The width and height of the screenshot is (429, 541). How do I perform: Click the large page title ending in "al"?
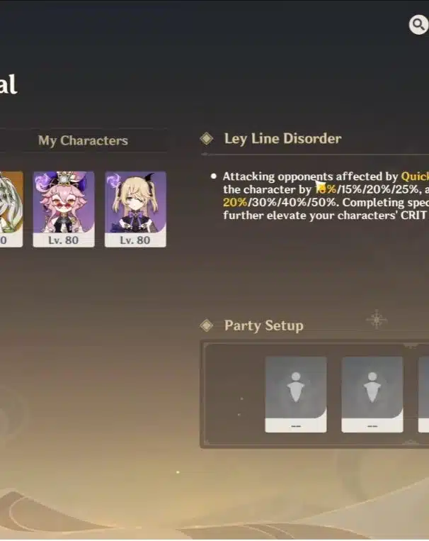[x=8, y=84]
